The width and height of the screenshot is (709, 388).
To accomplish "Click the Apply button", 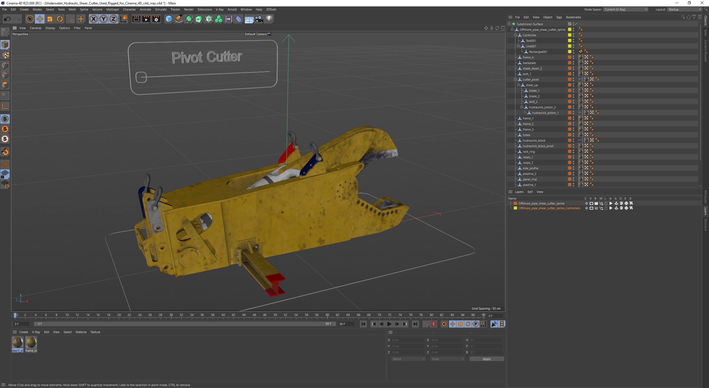I will [487, 359].
